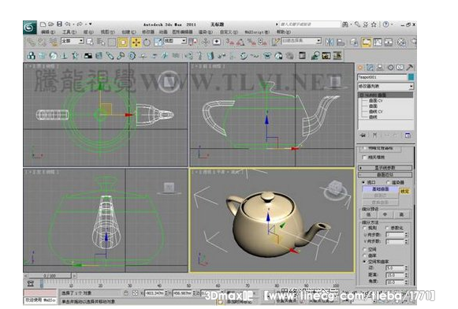
Task: Toggle the 视相 checkbox under tessellation method
Action: click(x=364, y=228)
